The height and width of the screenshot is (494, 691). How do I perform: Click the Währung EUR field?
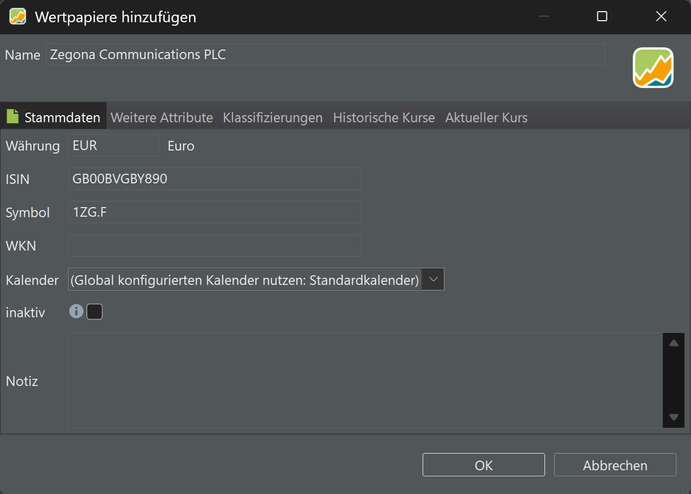(x=114, y=145)
